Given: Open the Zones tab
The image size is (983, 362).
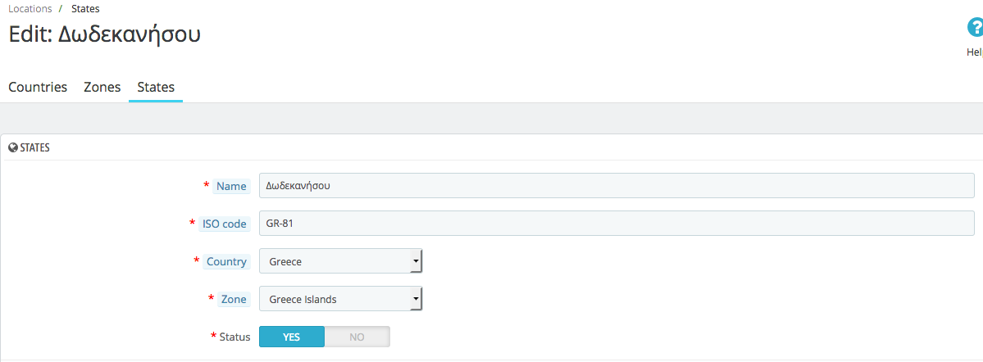Looking at the screenshot, I should [x=102, y=87].
